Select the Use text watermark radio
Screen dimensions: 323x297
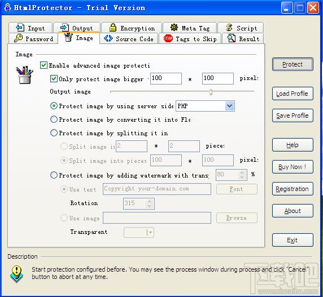(x=64, y=189)
